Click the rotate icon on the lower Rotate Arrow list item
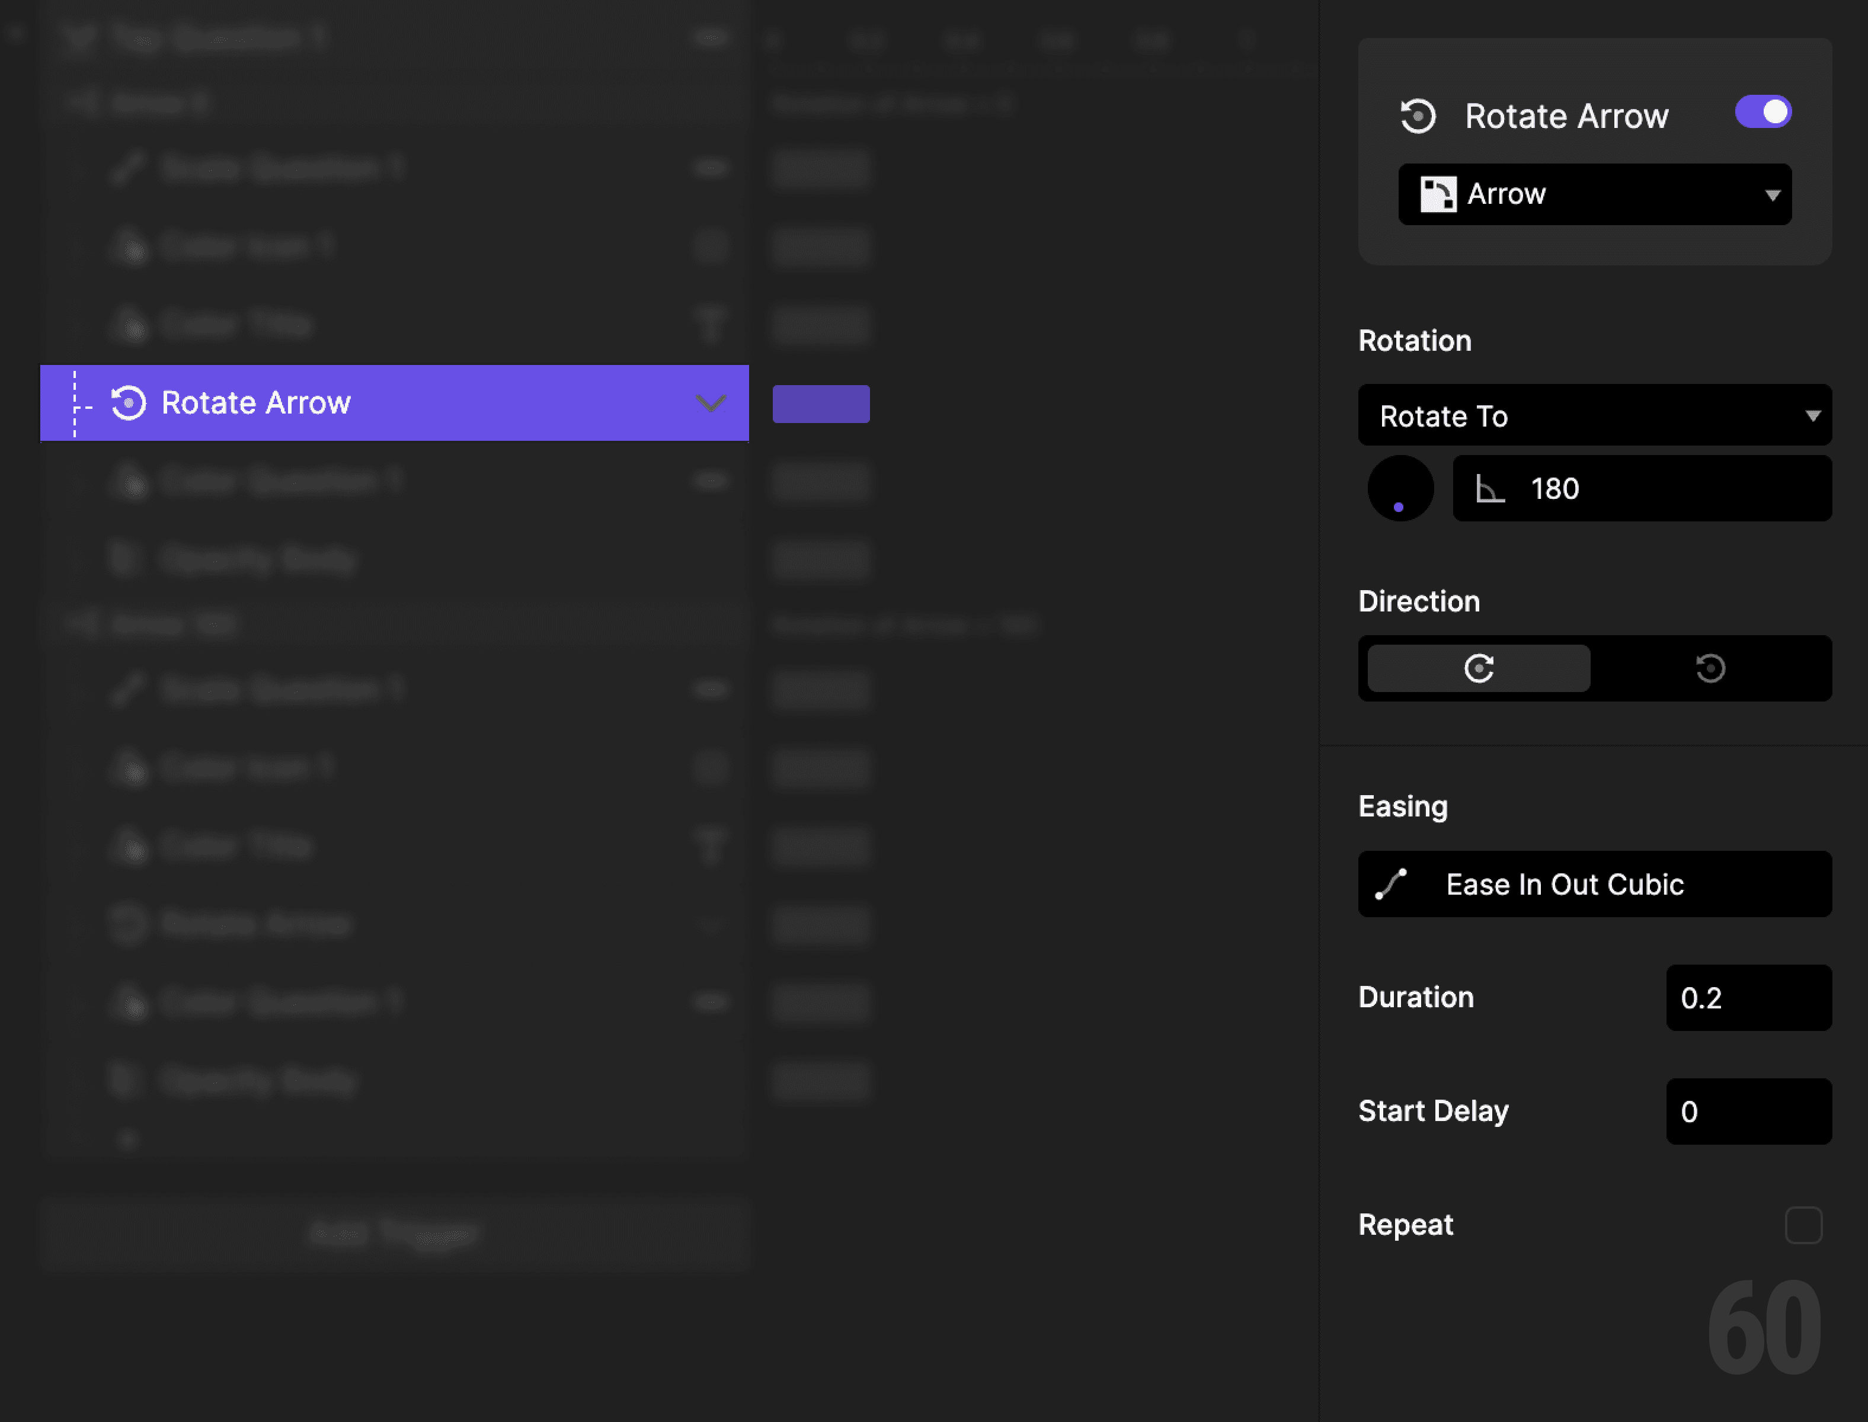Viewport: 1868px width, 1422px height. click(x=127, y=924)
